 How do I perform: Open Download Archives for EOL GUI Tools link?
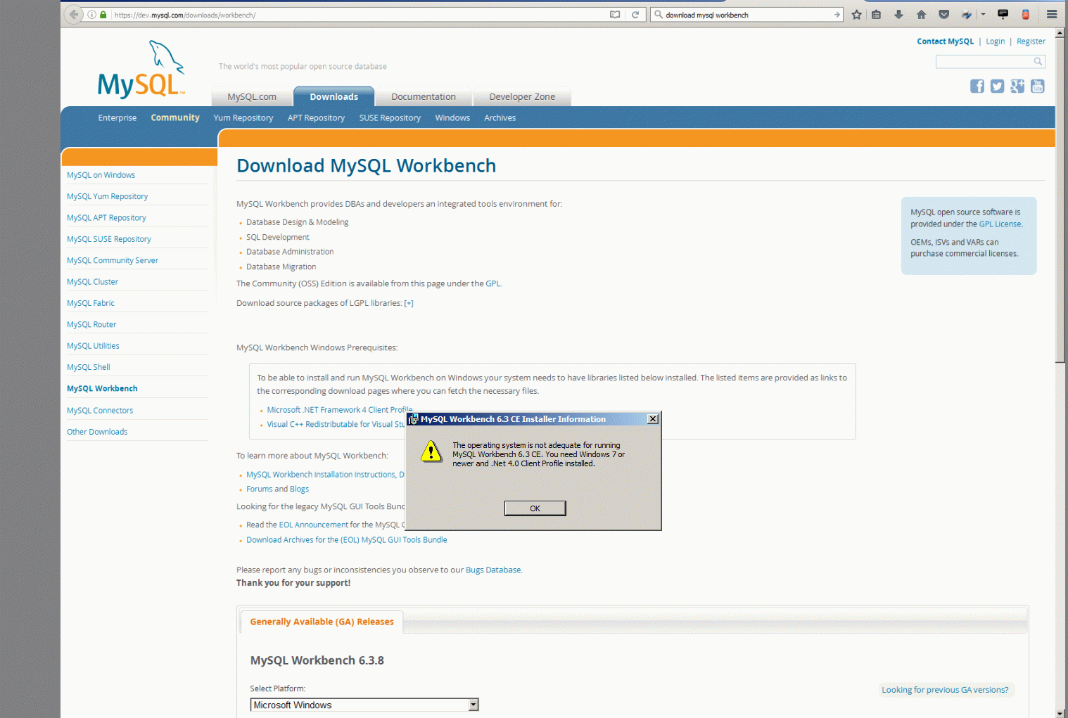(347, 540)
